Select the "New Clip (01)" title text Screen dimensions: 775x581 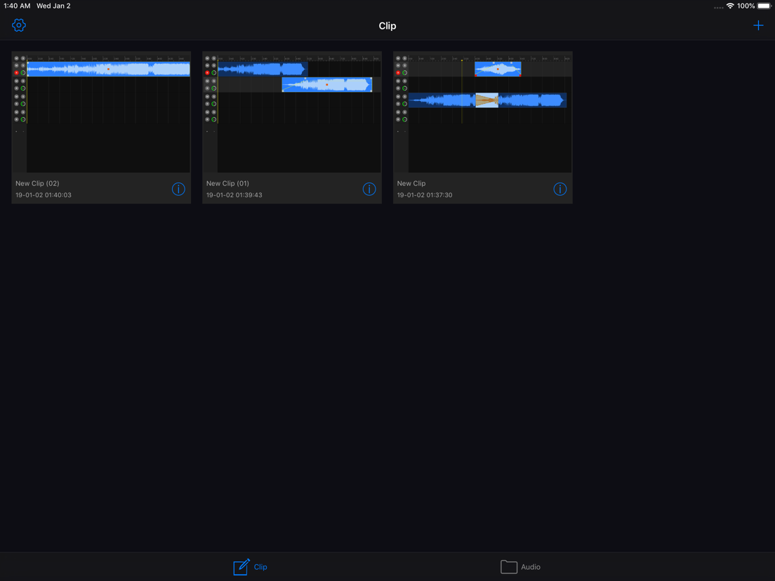point(228,183)
